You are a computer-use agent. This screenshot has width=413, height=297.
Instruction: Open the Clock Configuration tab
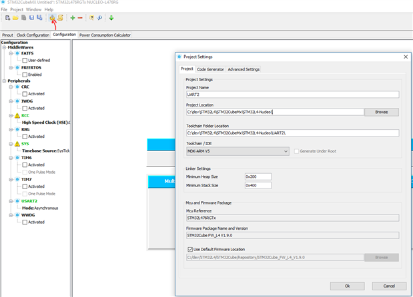tap(33, 35)
